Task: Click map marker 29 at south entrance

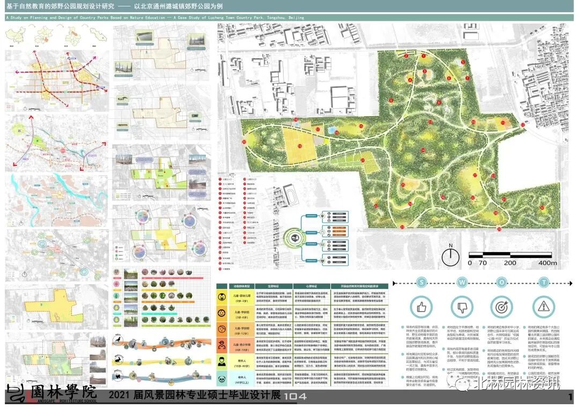Action: coord(499,230)
